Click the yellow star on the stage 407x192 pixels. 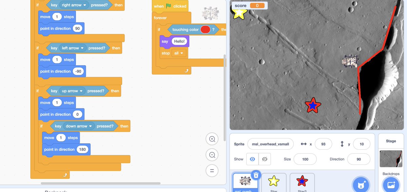coord(239,14)
